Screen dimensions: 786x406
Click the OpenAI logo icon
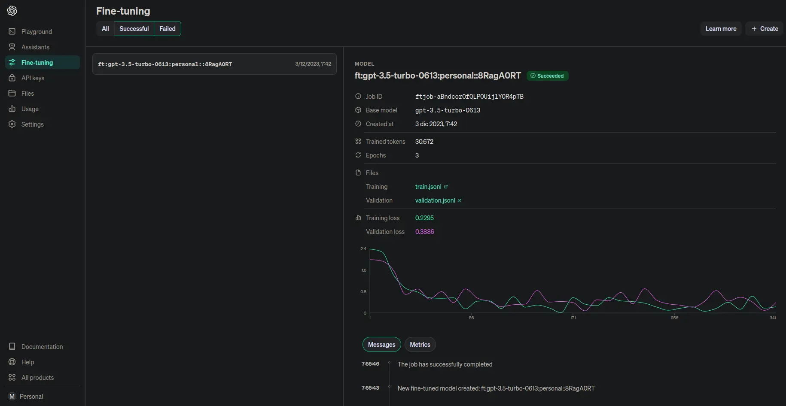click(x=12, y=11)
